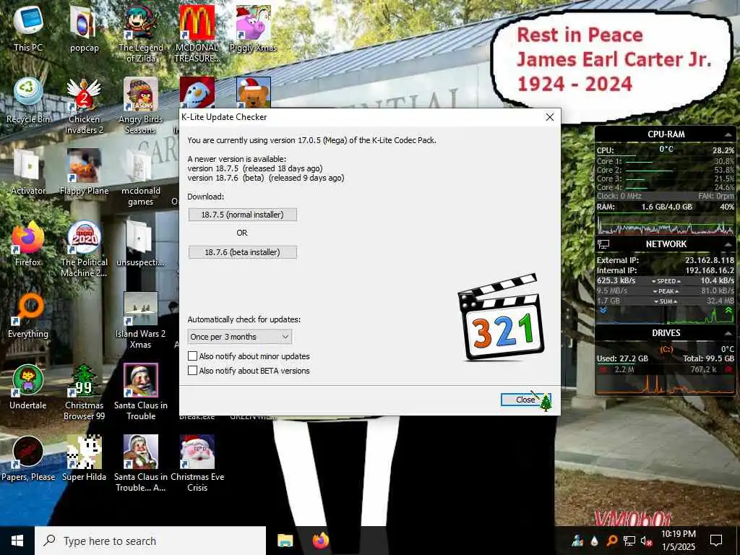Open the Once per 3 months dropdown
The image size is (740, 555).
[x=240, y=337]
